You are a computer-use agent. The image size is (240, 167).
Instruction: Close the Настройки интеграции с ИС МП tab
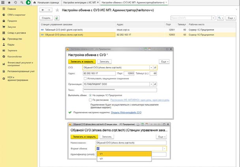click(x=98, y=2)
